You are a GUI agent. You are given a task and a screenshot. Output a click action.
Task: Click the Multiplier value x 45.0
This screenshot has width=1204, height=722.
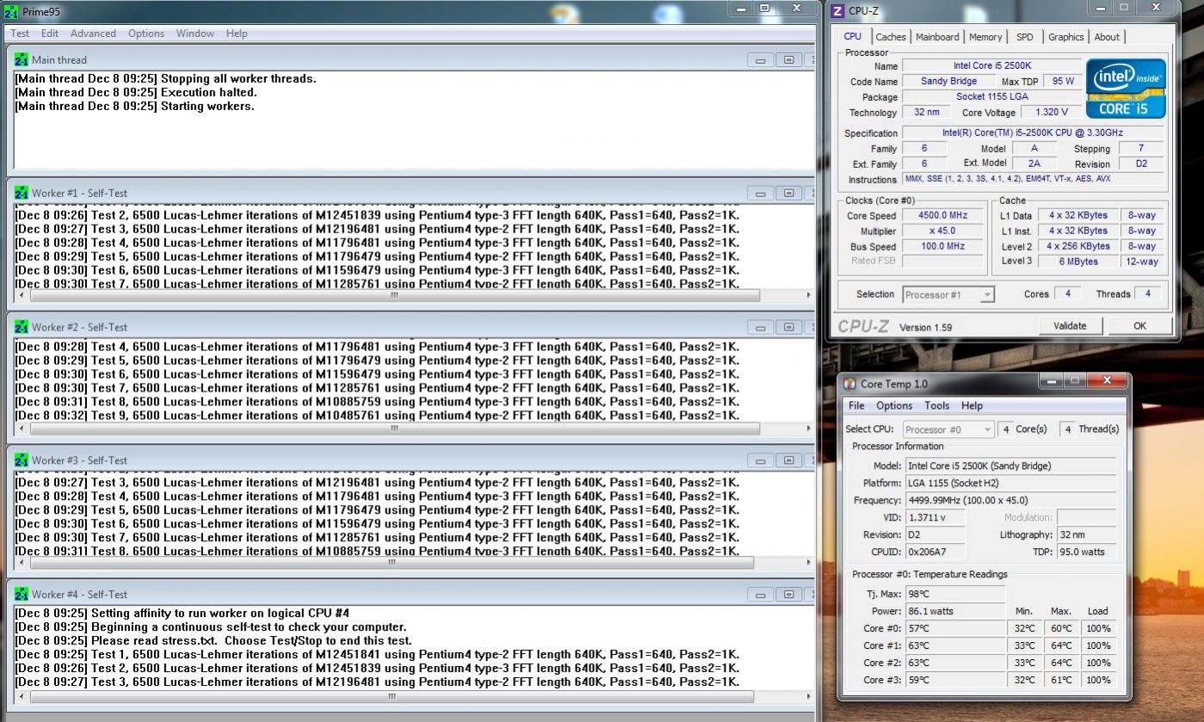point(942,231)
